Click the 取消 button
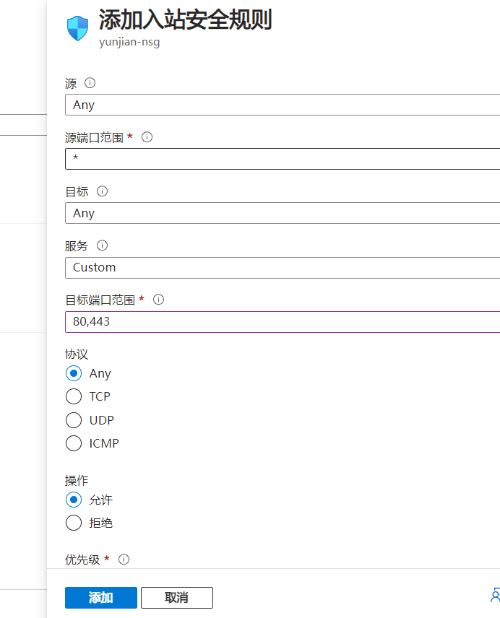The image size is (500, 618). tap(176, 598)
